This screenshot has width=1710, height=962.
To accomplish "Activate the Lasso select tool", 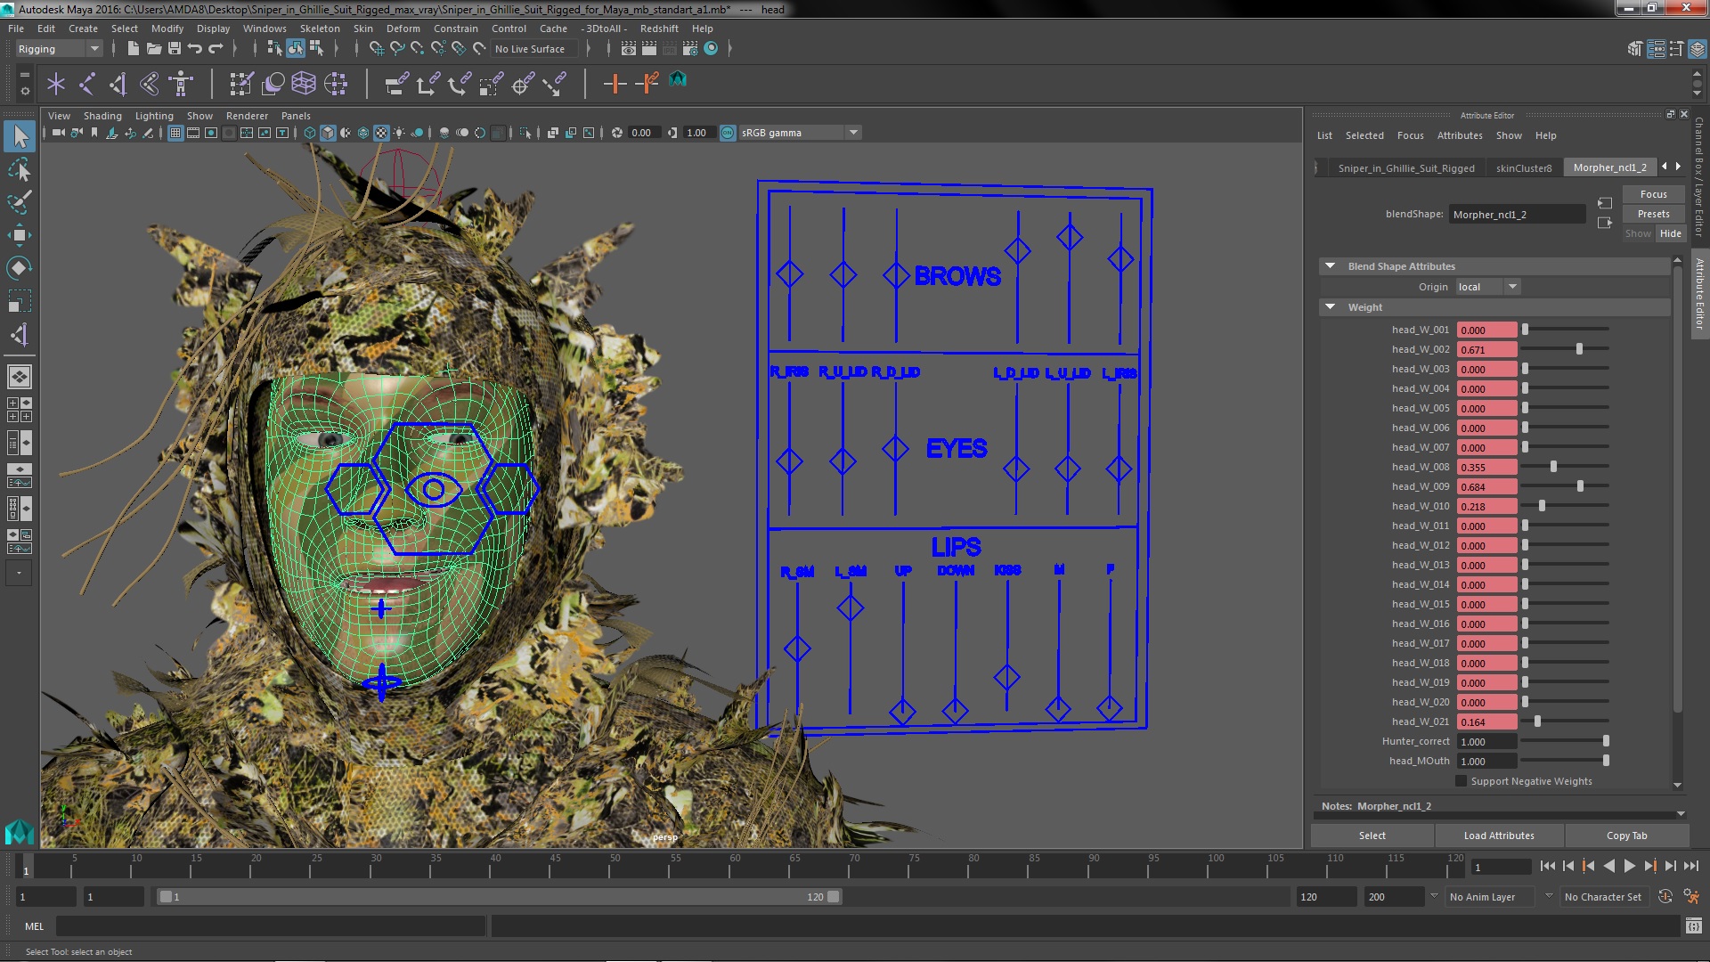I will tap(20, 169).
